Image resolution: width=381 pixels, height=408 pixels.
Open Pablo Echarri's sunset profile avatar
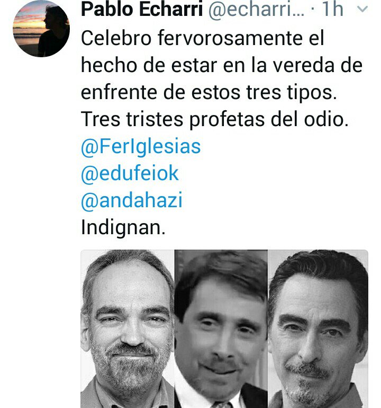[x=41, y=29]
